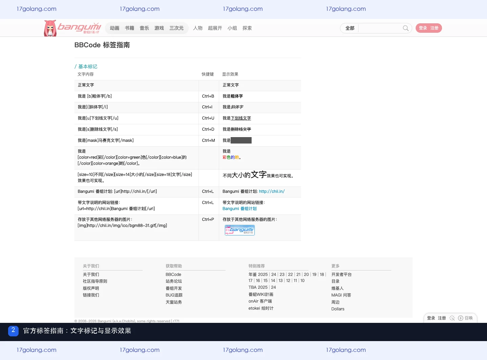Image resolution: width=487 pixels, height=360 pixels.
Task: Open the TBA 2025 link
Action: coord(258,287)
